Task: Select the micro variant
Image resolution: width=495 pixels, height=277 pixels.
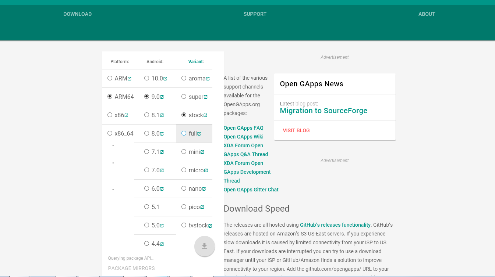Action: pos(184,170)
